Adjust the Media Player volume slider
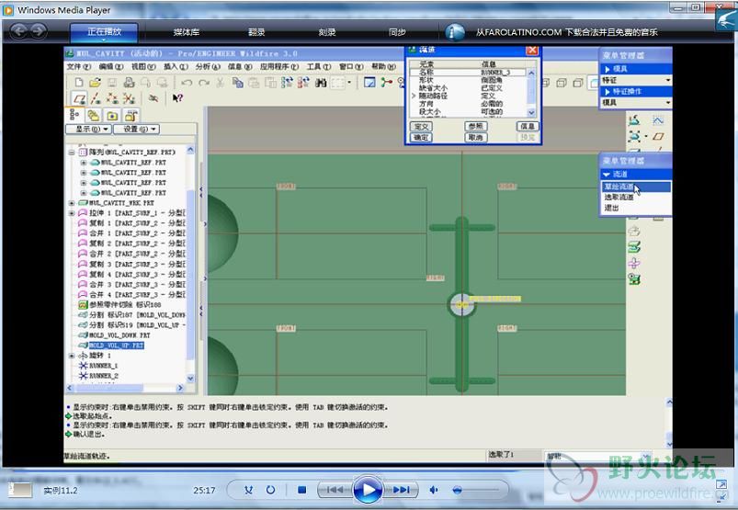The height and width of the screenshot is (510, 738). pyautogui.click(x=475, y=490)
